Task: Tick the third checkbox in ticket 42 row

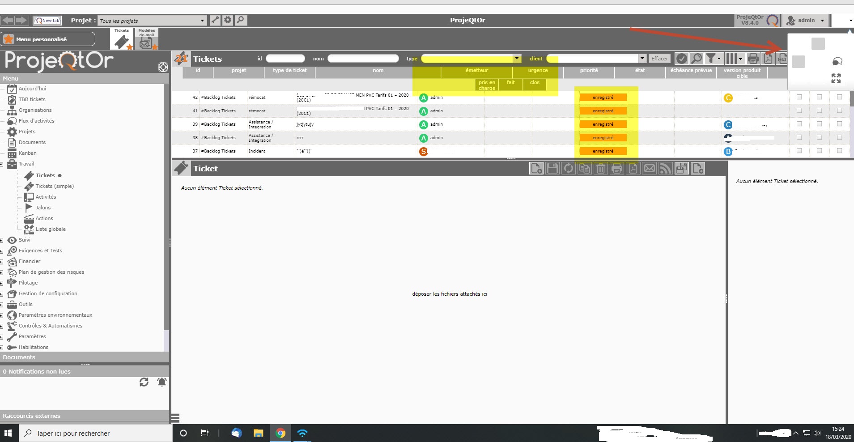Action: (x=840, y=97)
